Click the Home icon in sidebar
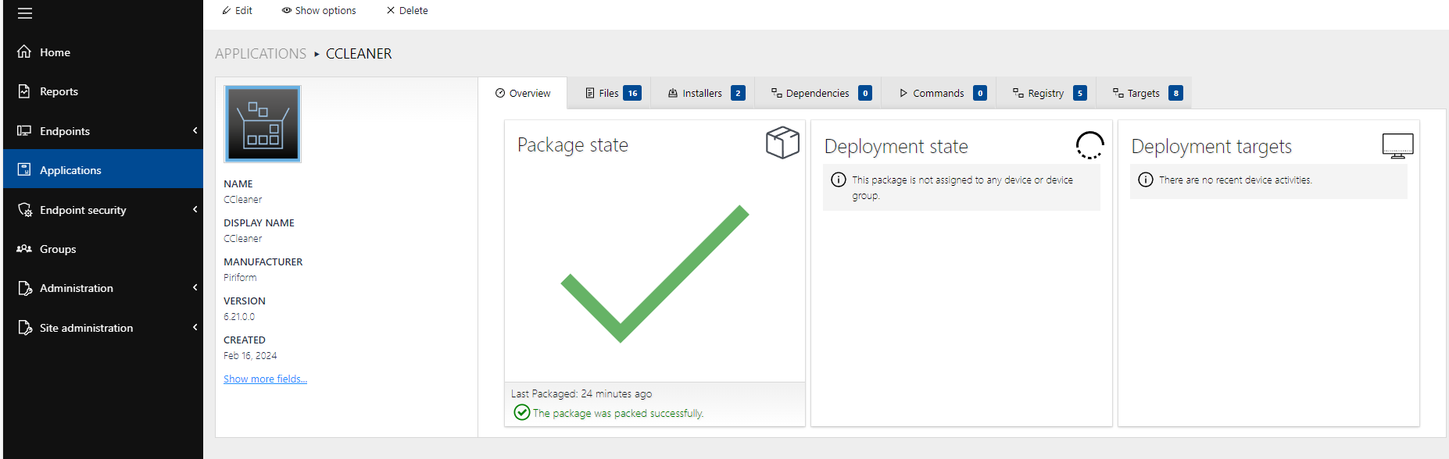1449x459 pixels. pos(24,52)
